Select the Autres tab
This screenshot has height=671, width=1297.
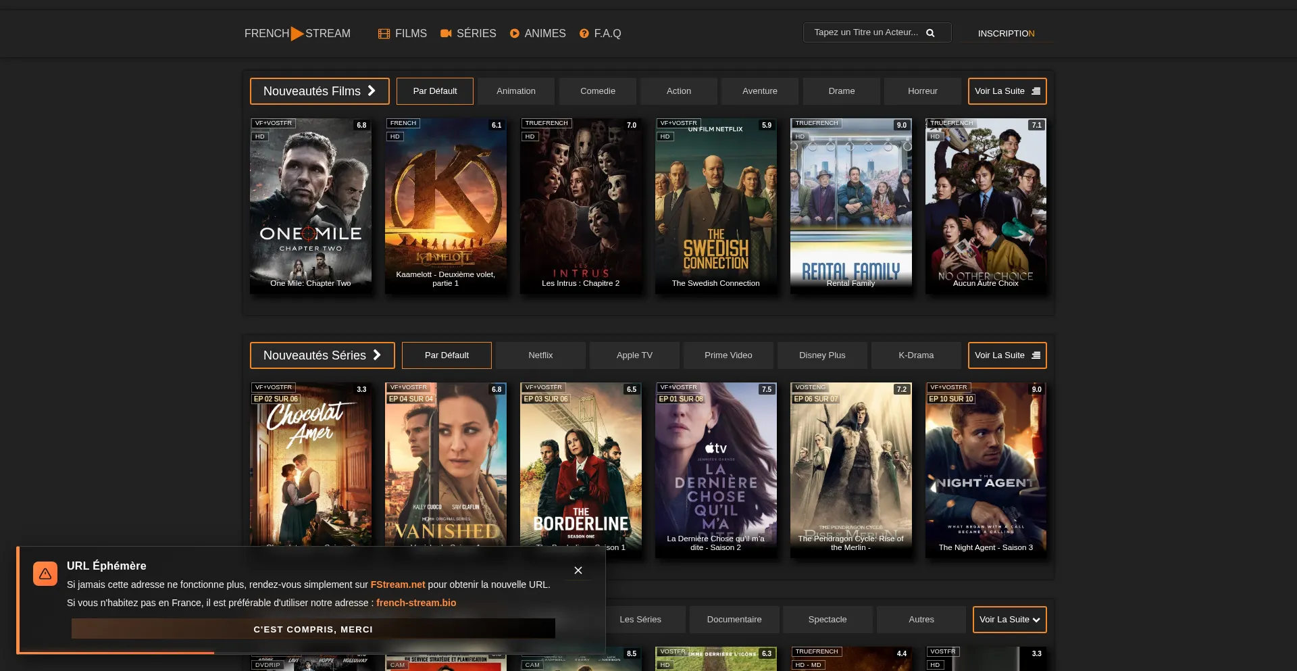click(x=921, y=620)
